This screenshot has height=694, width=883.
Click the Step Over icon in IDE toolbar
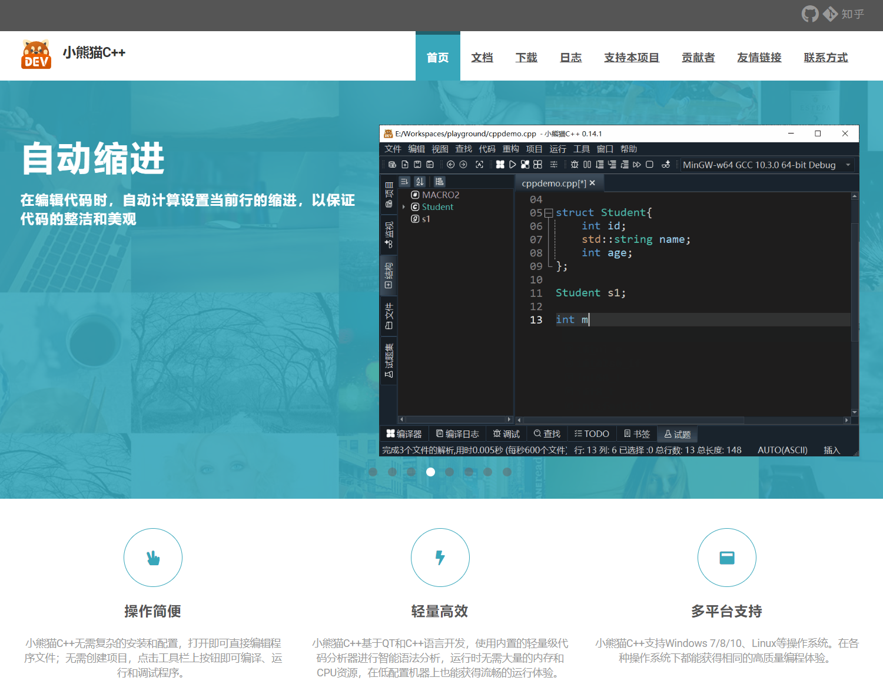[600, 165]
